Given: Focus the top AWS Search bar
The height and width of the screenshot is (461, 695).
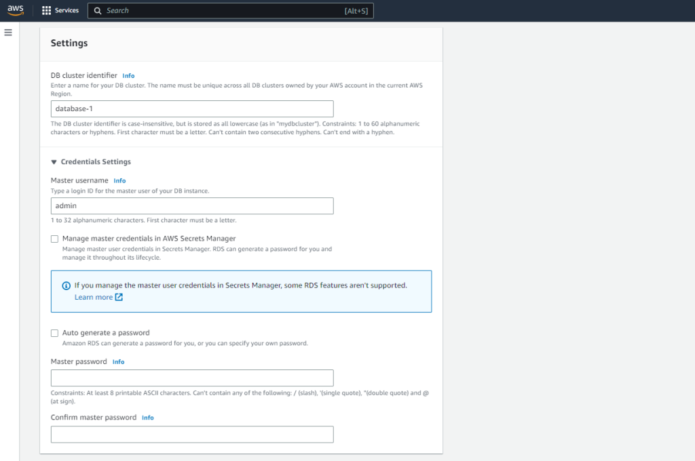Looking at the screenshot, I should click(x=224, y=11).
